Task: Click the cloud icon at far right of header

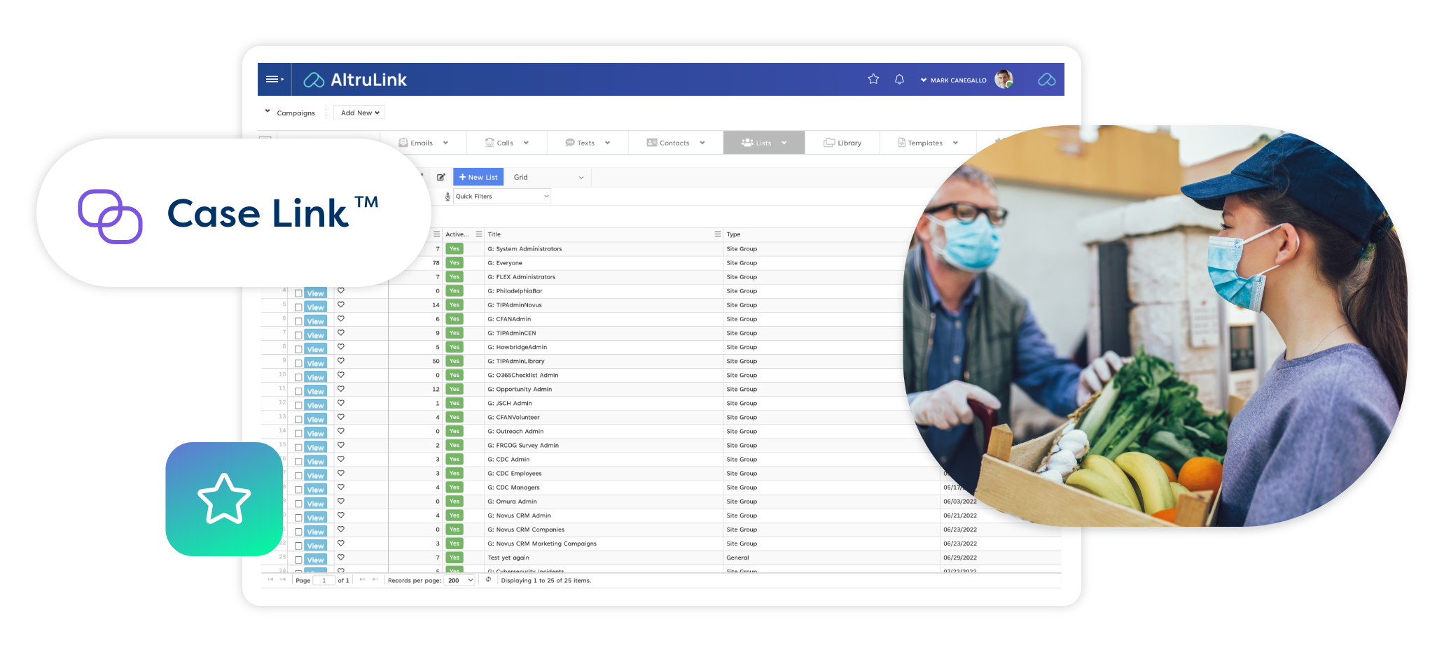Action: click(1046, 80)
